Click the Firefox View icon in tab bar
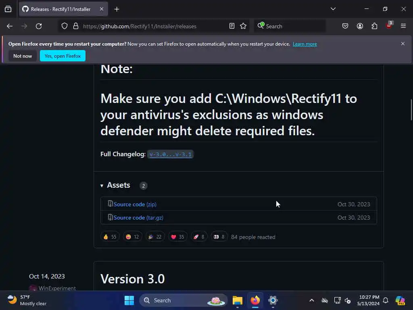The image size is (413, 310). [x=8, y=9]
